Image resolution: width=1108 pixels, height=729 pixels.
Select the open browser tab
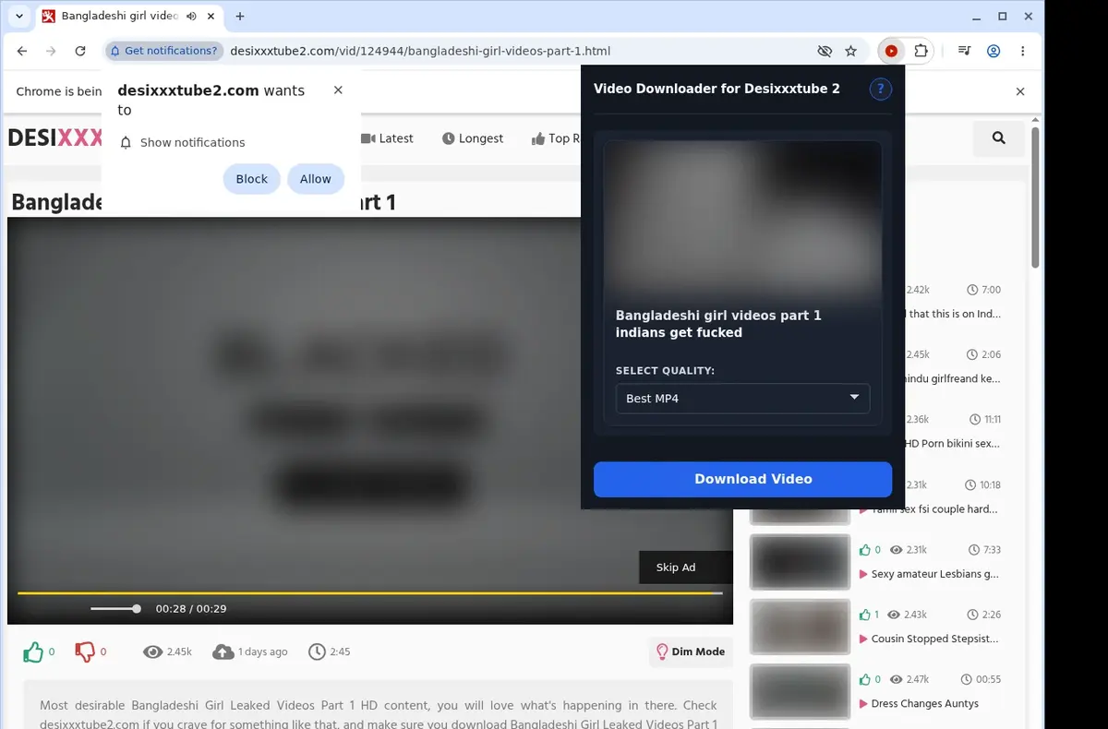(130, 17)
